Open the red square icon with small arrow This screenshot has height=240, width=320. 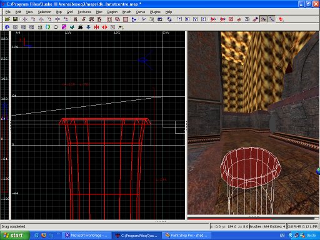tap(281, 19)
